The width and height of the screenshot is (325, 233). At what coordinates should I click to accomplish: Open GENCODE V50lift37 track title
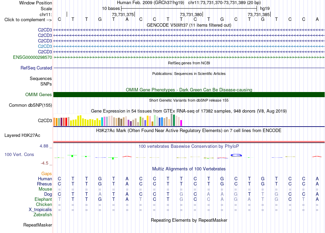click(189, 25)
